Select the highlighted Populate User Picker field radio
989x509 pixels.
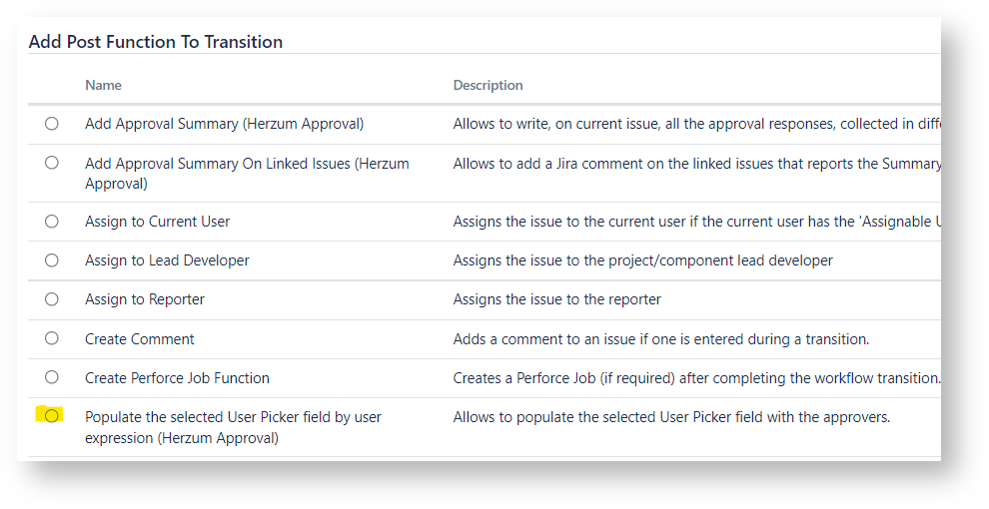(52, 416)
